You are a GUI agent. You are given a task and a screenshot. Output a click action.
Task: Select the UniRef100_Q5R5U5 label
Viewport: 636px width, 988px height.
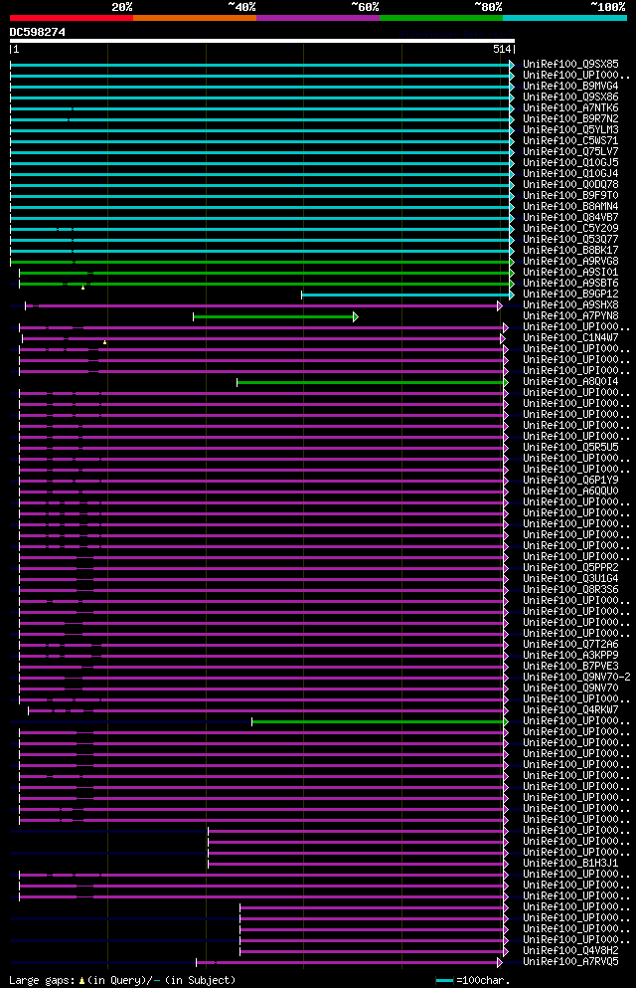(x=570, y=448)
